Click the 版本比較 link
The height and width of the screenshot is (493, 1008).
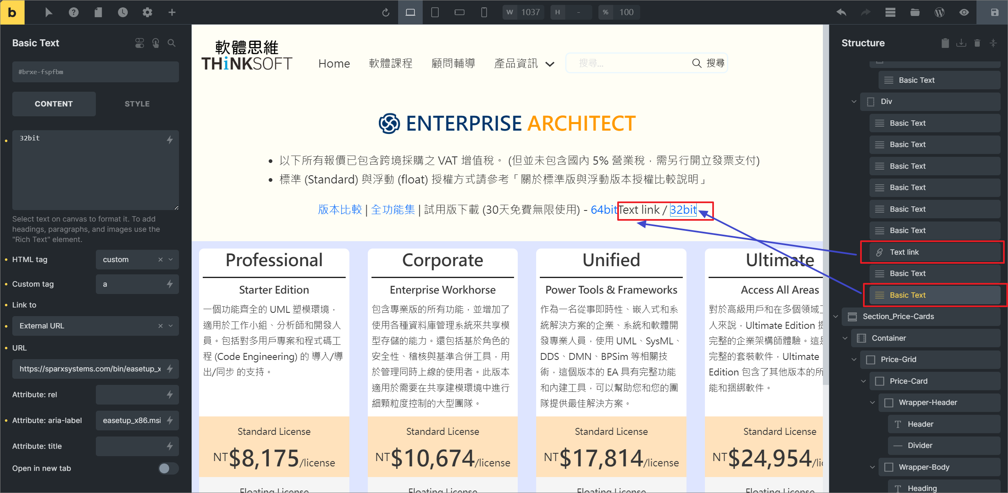[x=340, y=210]
